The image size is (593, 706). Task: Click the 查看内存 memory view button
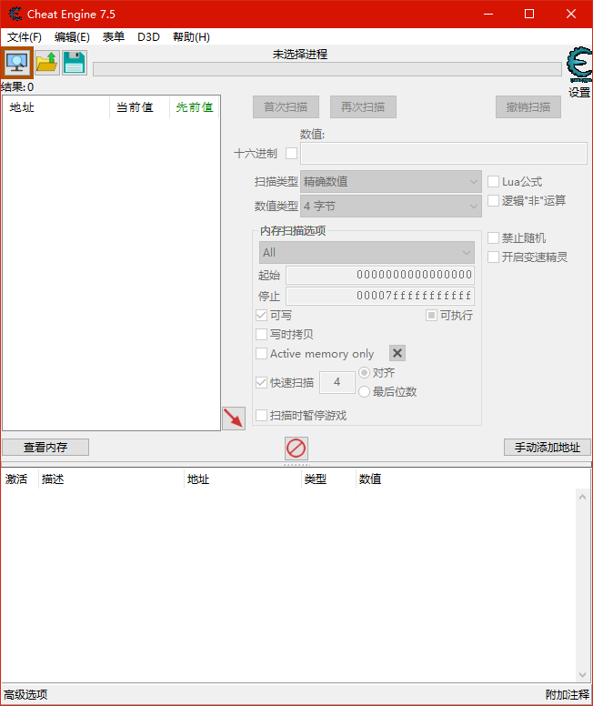[45, 447]
